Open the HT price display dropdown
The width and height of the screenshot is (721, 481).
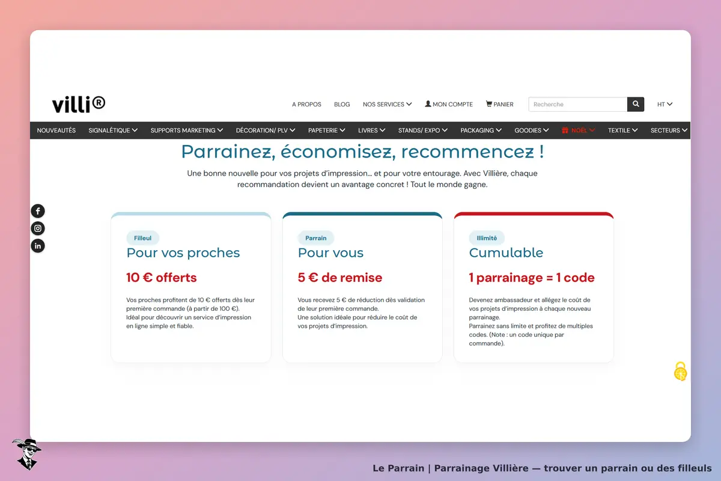click(665, 104)
